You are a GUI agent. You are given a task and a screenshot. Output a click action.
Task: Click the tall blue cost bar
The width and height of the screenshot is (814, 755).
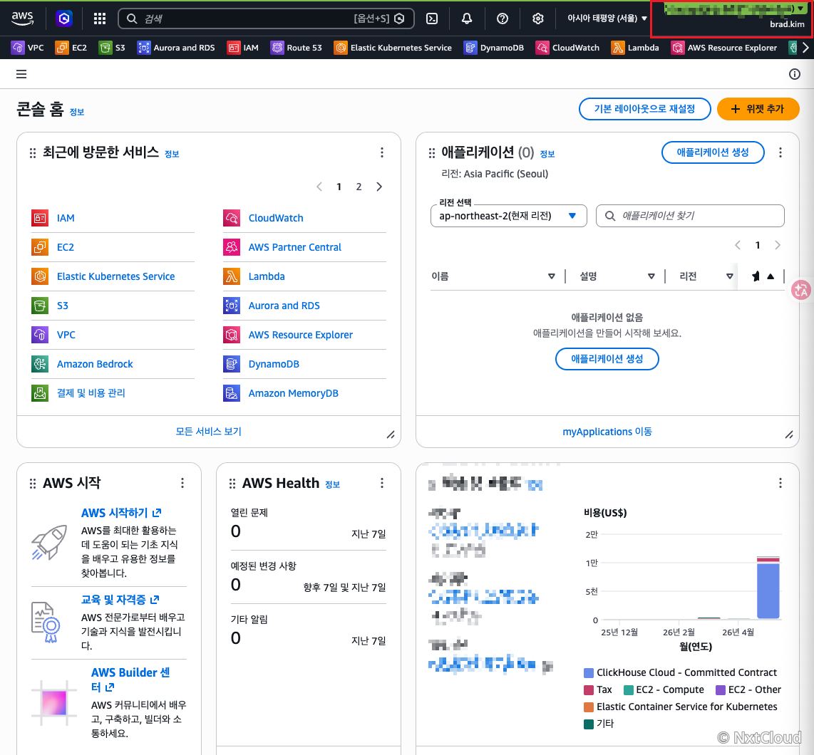click(x=768, y=590)
